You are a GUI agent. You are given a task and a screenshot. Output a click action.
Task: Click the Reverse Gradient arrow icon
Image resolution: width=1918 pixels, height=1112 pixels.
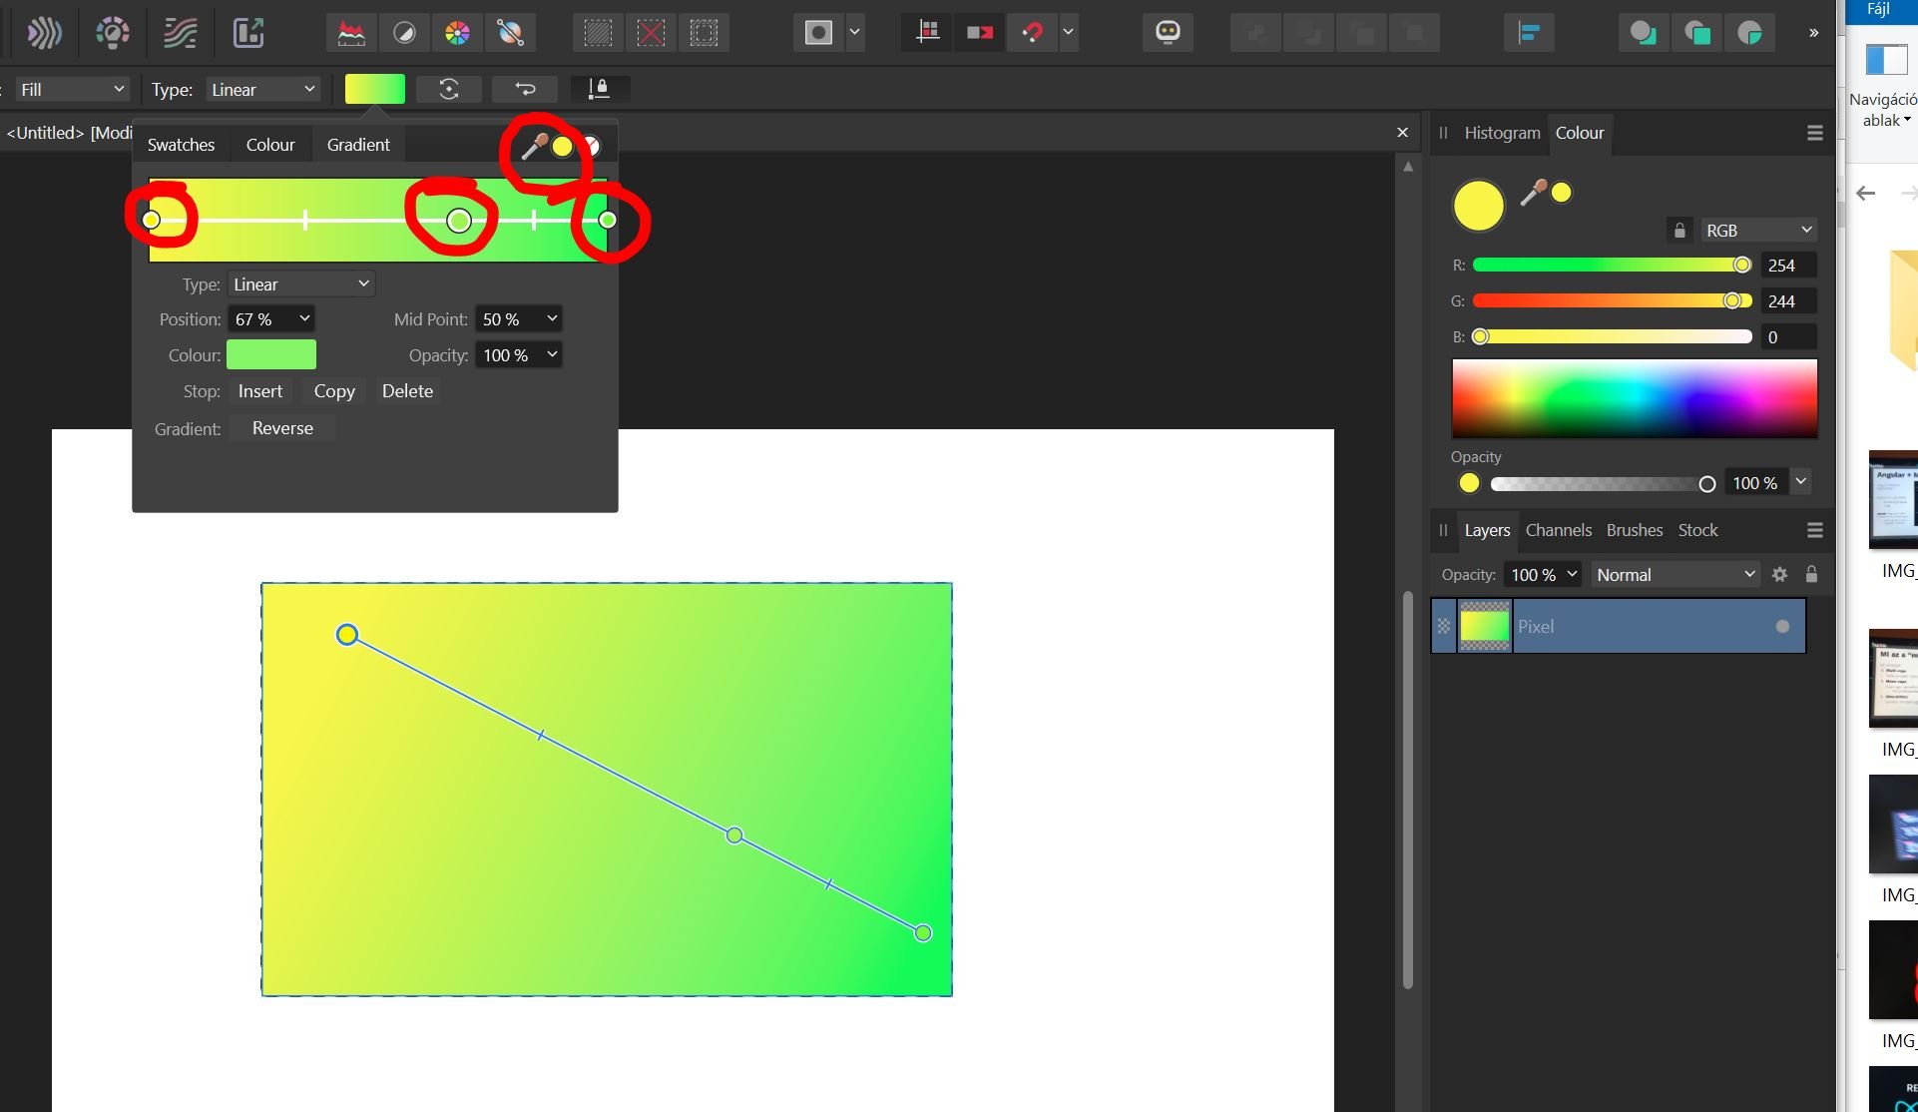525,90
